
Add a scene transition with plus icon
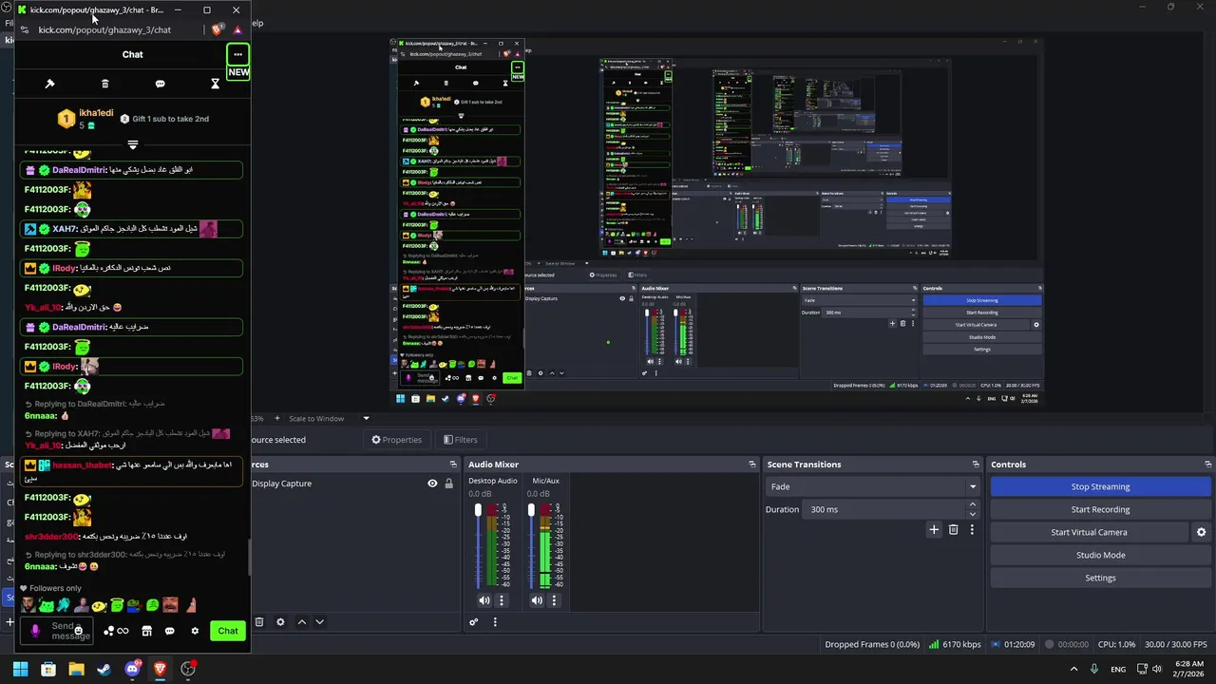934,530
